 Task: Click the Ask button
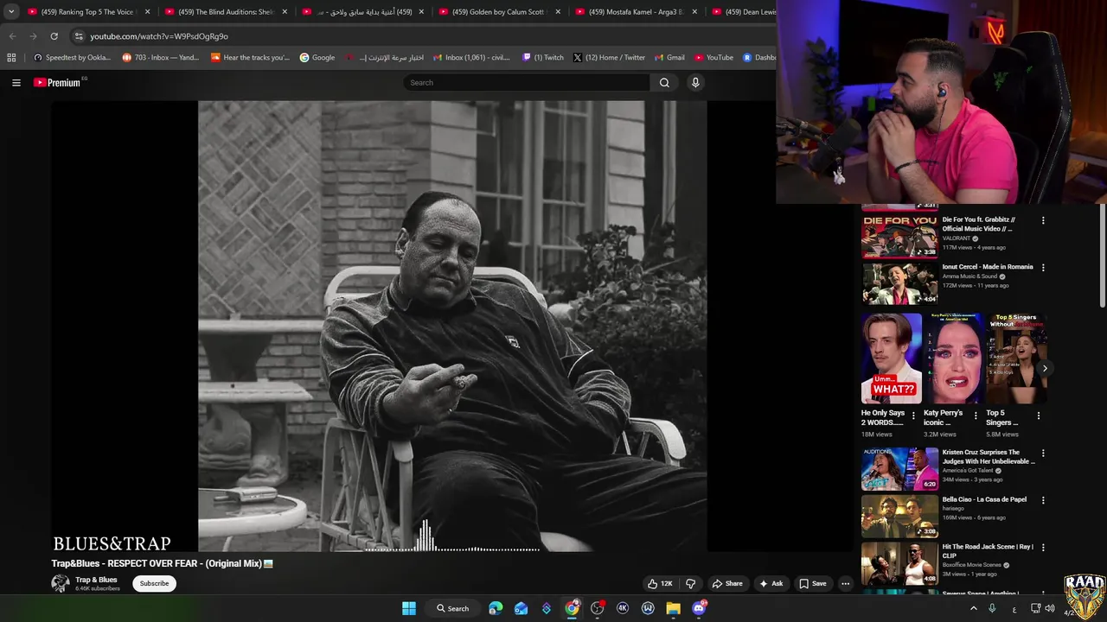coord(771,584)
